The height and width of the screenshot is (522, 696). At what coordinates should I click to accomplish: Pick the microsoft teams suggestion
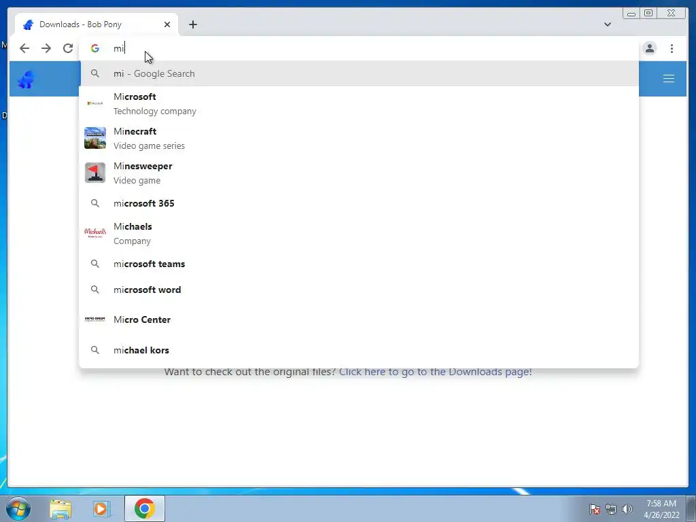tap(359, 264)
